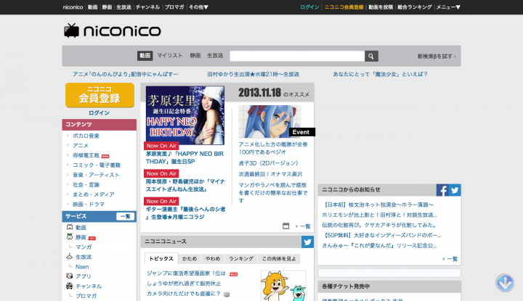Image resolution: width=523 pixels, height=301 pixels.
Task: Click the search magnifier button
Action: click(371, 57)
